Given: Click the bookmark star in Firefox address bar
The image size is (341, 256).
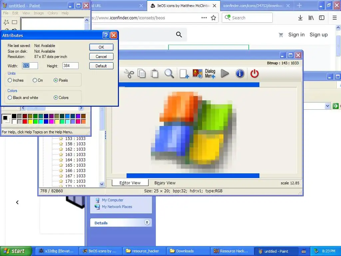Looking at the screenshot, I should [x=213, y=18].
